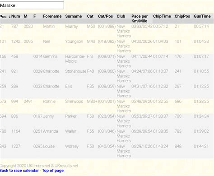Select surname Harcombe-Moore
The image size is (214, 176).
tap(75, 59)
